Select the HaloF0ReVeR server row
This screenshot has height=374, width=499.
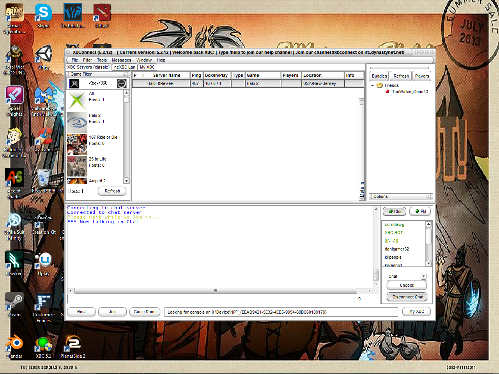(248, 83)
